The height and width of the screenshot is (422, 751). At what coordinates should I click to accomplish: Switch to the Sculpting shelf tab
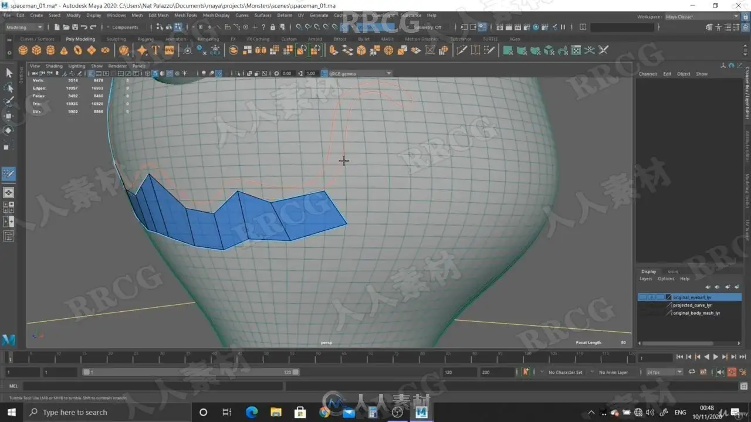116,39
